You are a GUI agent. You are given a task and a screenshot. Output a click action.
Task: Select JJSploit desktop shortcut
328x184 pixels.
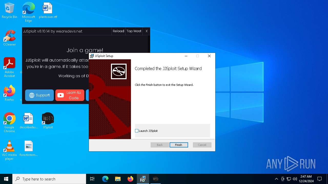tap(48, 121)
